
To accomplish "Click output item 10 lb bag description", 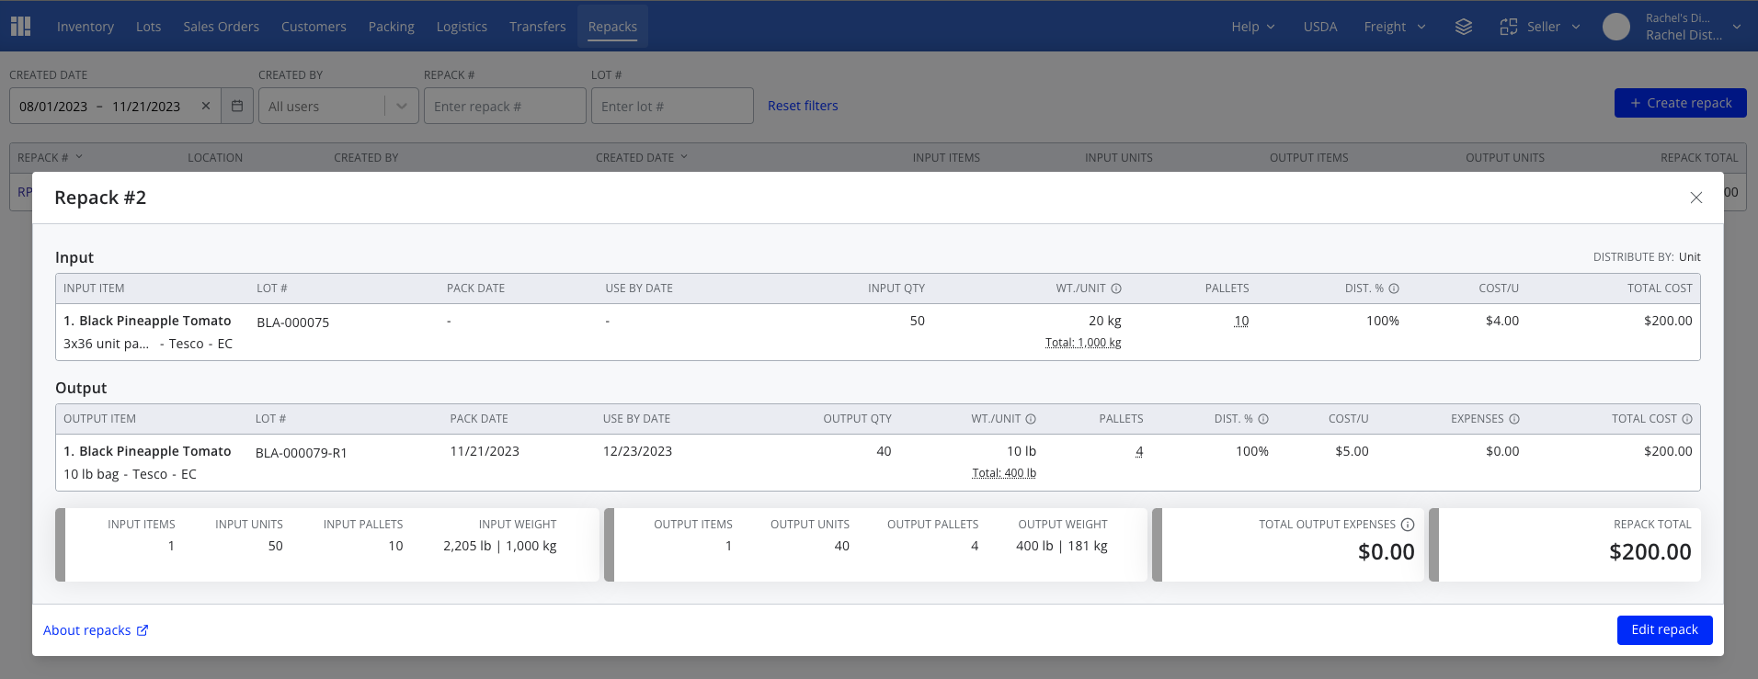I will pos(130,474).
